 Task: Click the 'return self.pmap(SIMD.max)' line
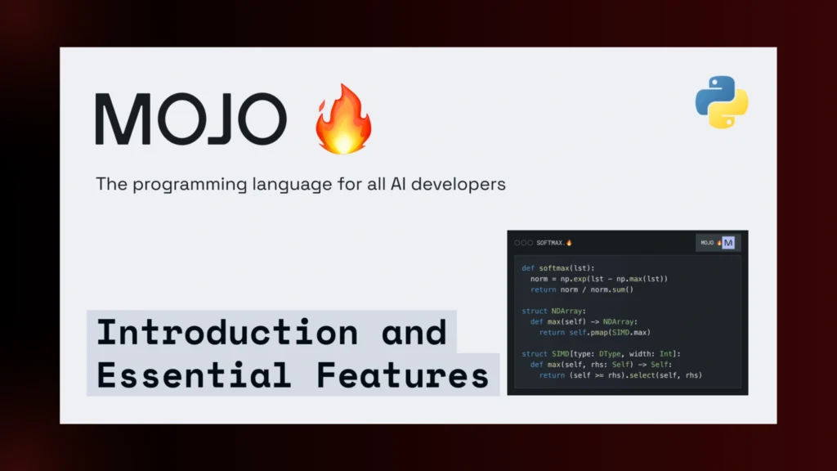pos(595,332)
